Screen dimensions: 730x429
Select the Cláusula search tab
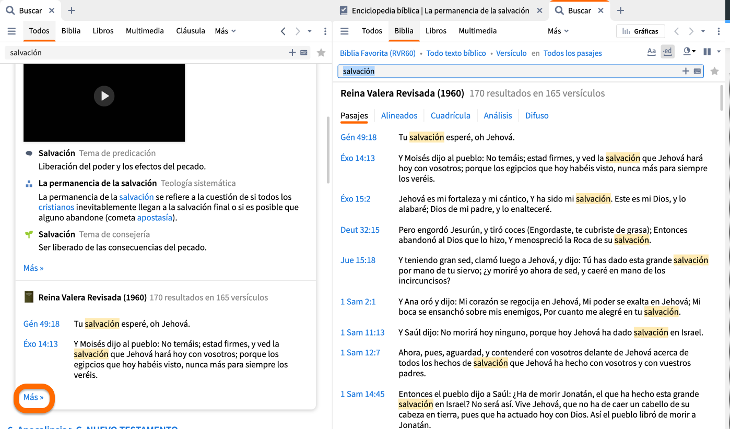(191, 31)
